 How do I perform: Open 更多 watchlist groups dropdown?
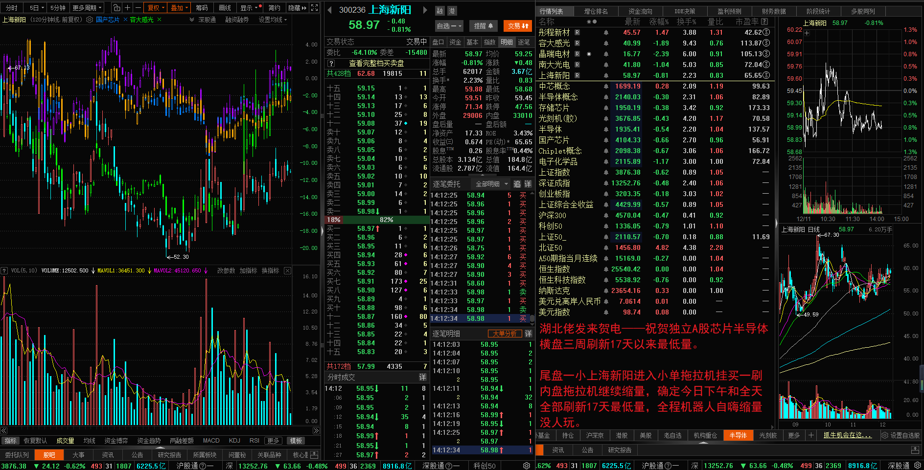point(794,435)
